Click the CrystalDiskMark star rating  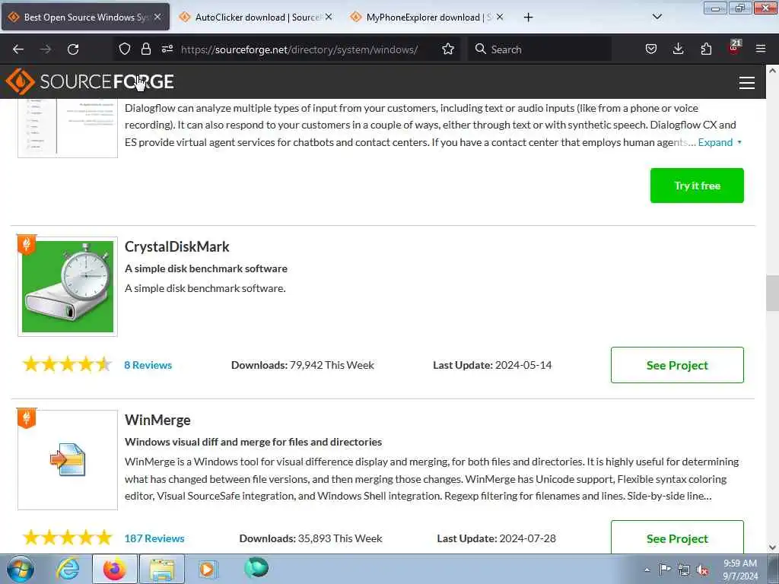click(x=67, y=364)
